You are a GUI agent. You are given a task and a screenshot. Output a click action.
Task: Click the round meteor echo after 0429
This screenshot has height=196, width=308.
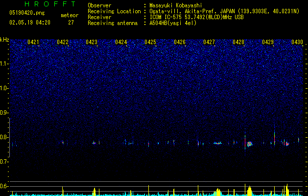[287, 144]
